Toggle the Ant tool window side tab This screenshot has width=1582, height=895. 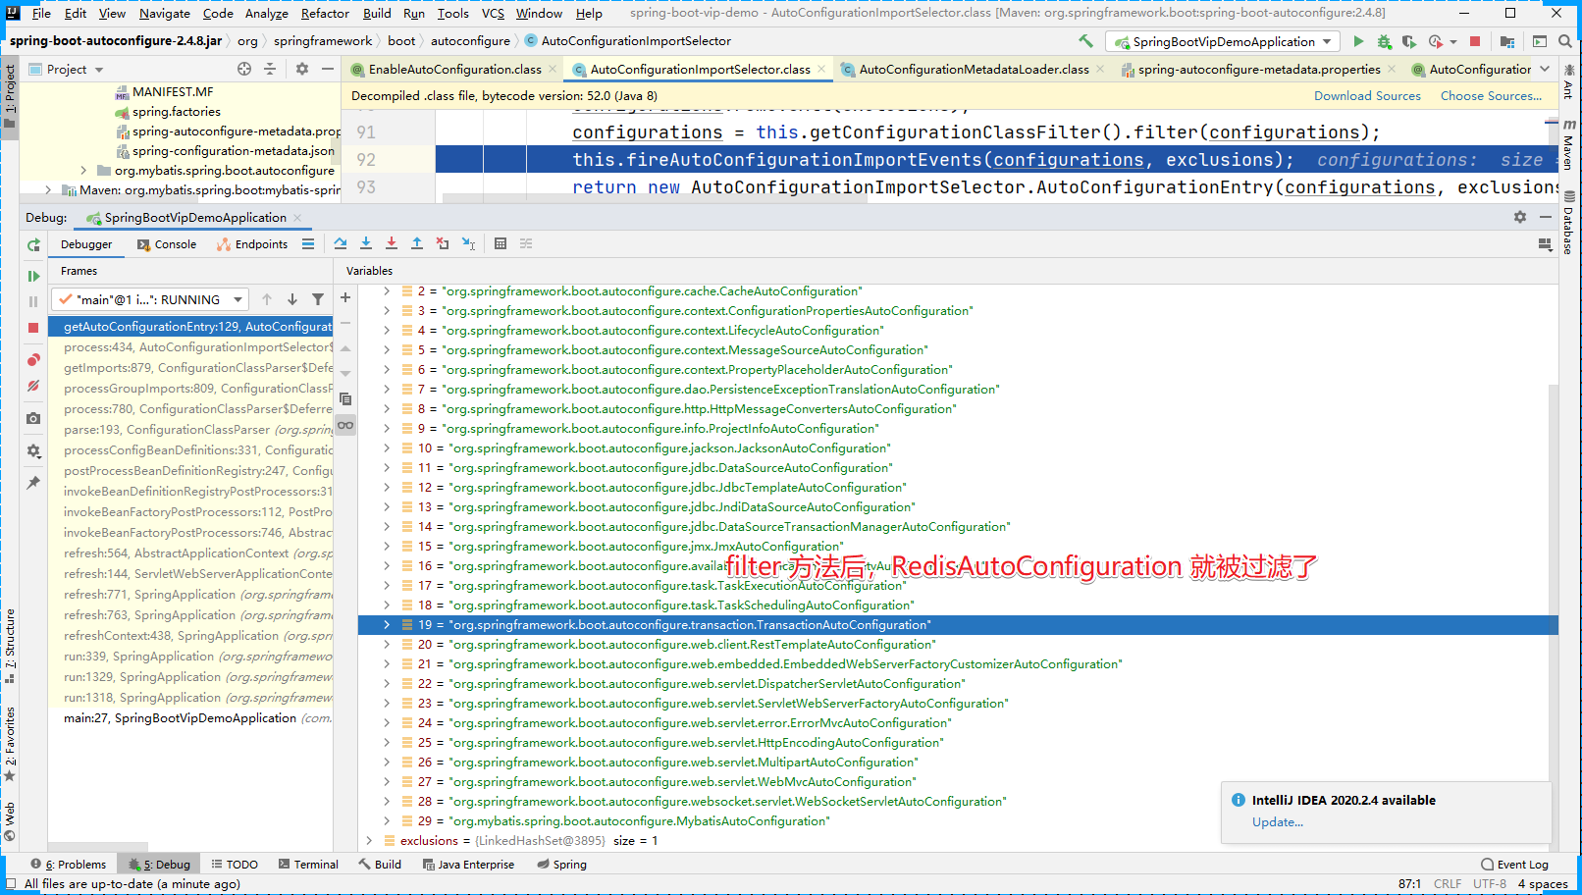click(1568, 82)
